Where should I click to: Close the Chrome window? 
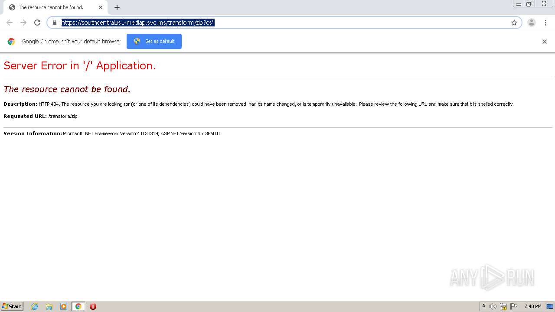[544, 4]
